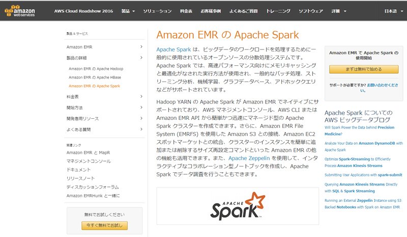
Task: Open the トレーニング menu item
Action: pos(278,11)
